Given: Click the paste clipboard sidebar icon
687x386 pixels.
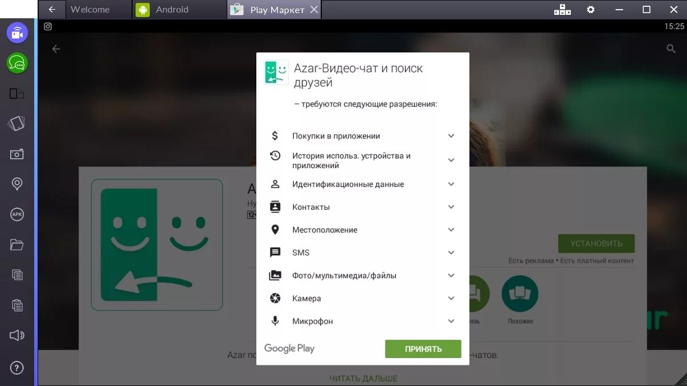Looking at the screenshot, I should pos(17,305).
